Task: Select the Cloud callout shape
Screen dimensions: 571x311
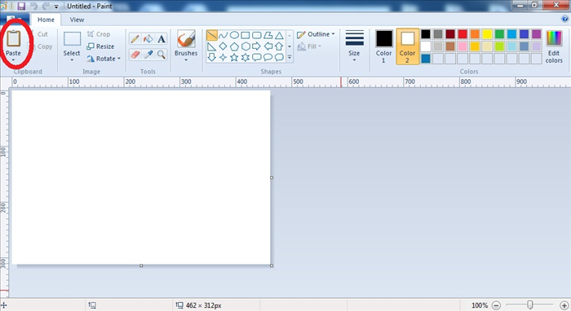Action: [279, 58]
